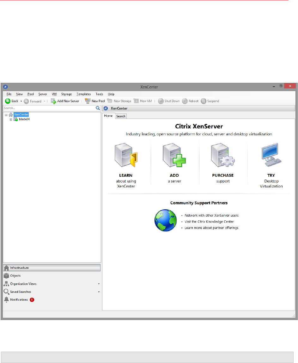
Task: Click the blade04 server status icon
Action: coord(15,119)
